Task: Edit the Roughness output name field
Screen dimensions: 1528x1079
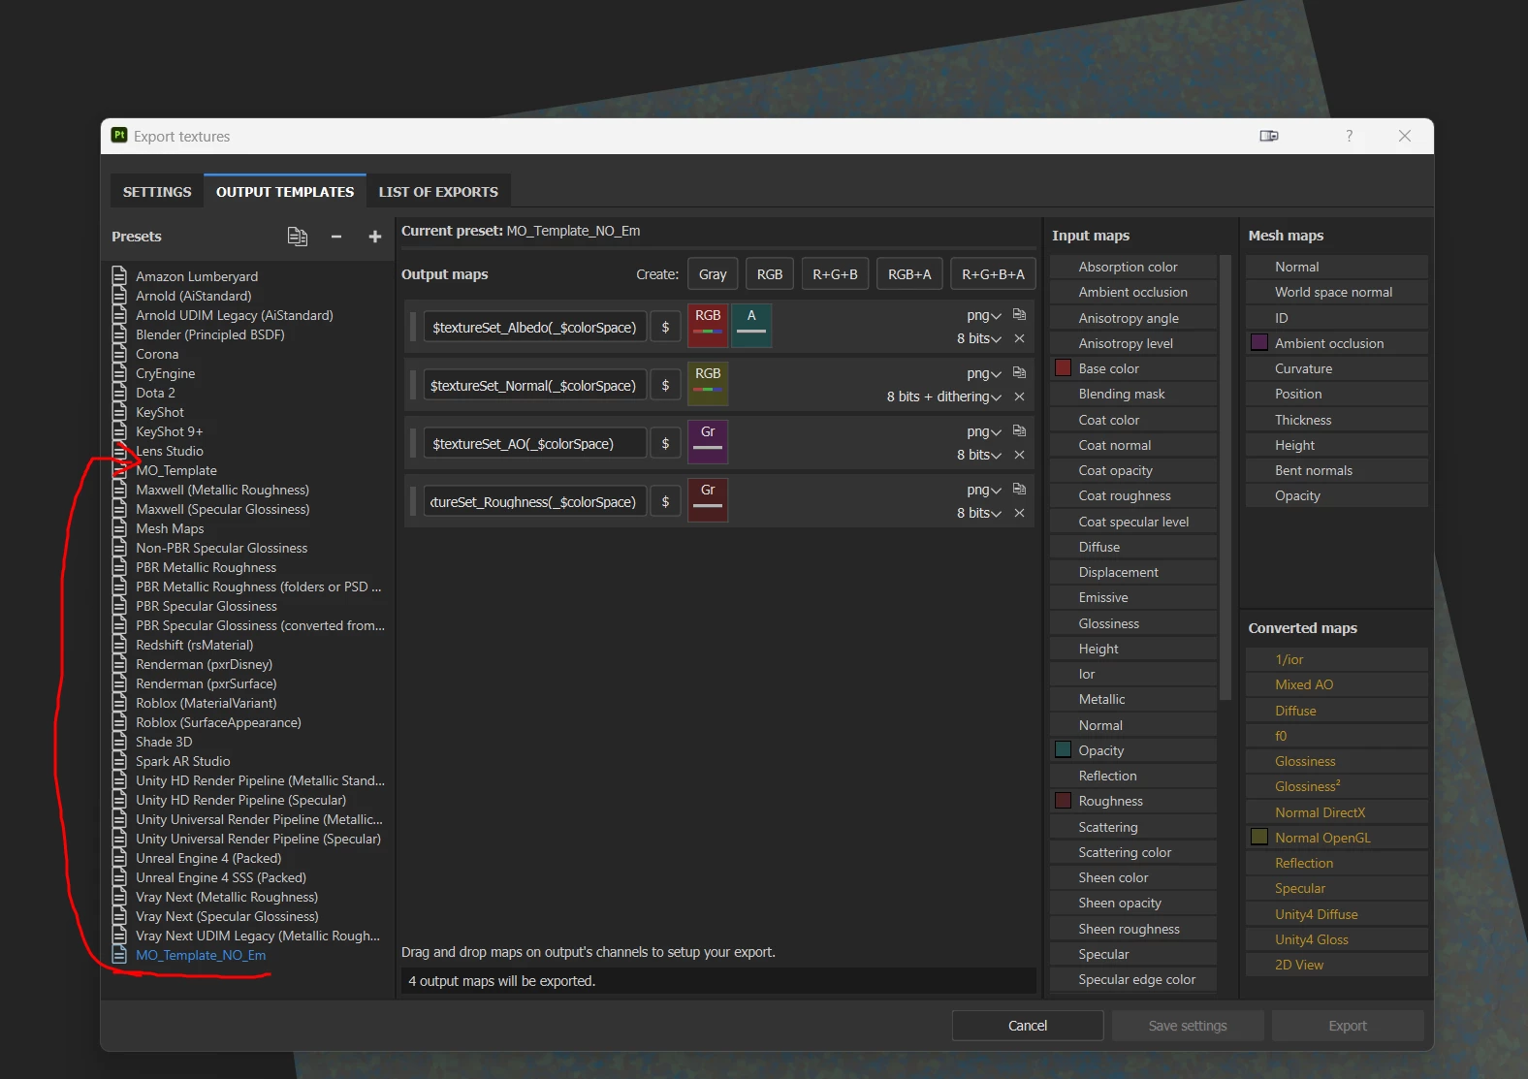Action: click(534, 502)
